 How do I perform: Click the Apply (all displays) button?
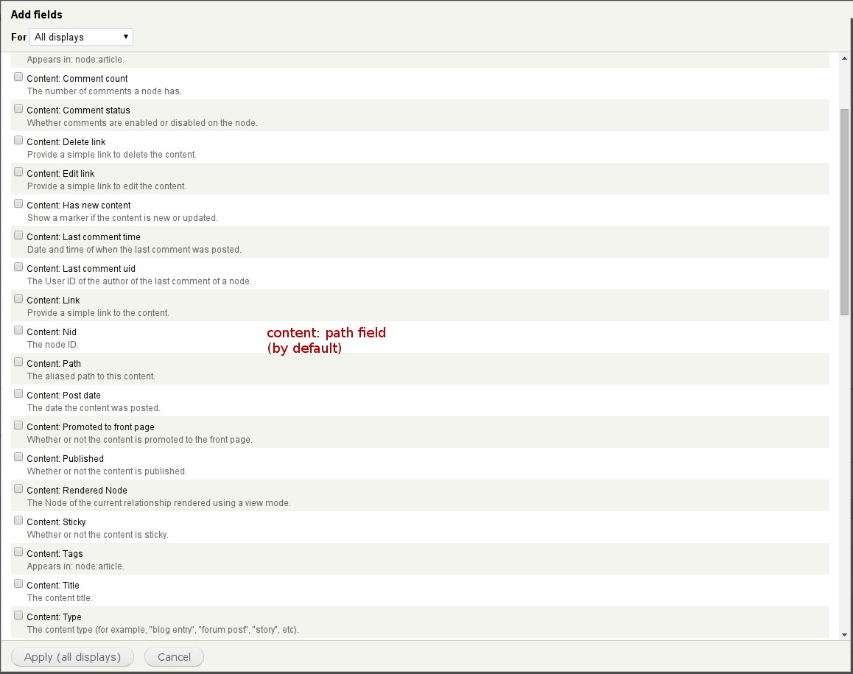(72, 656)
